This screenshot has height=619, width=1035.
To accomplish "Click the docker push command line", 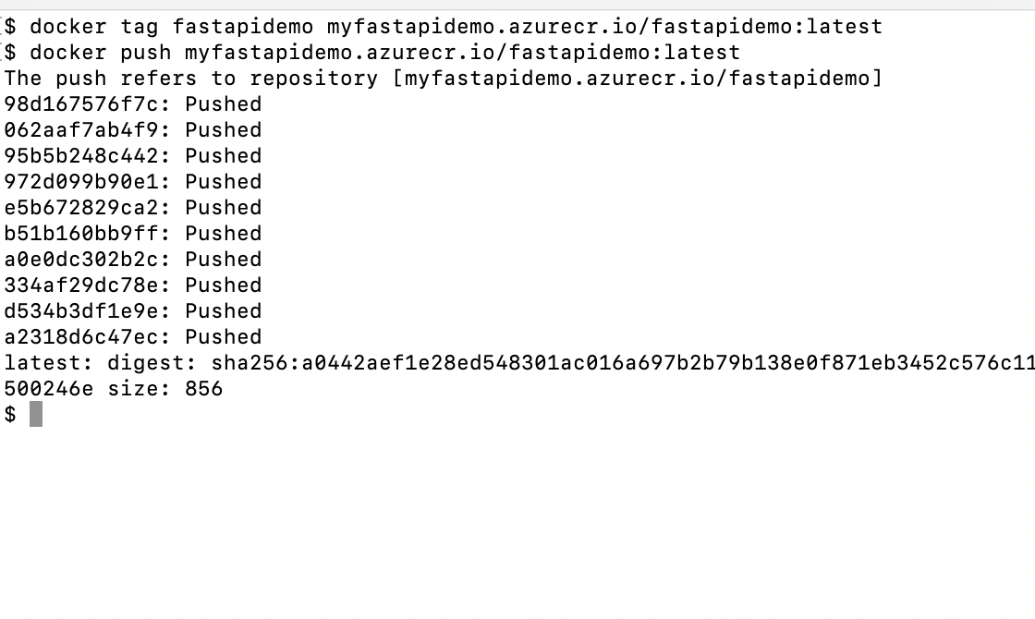I will click(x=372, y=53).
